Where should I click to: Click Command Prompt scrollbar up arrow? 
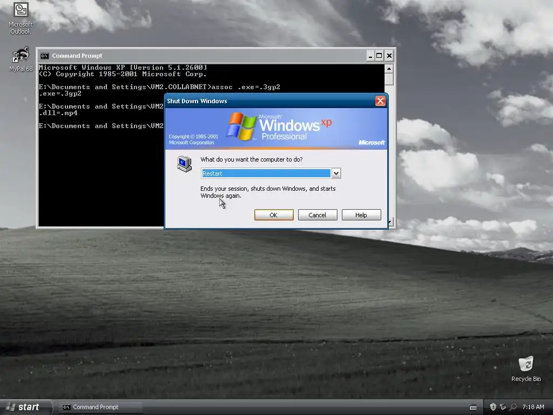389,69
